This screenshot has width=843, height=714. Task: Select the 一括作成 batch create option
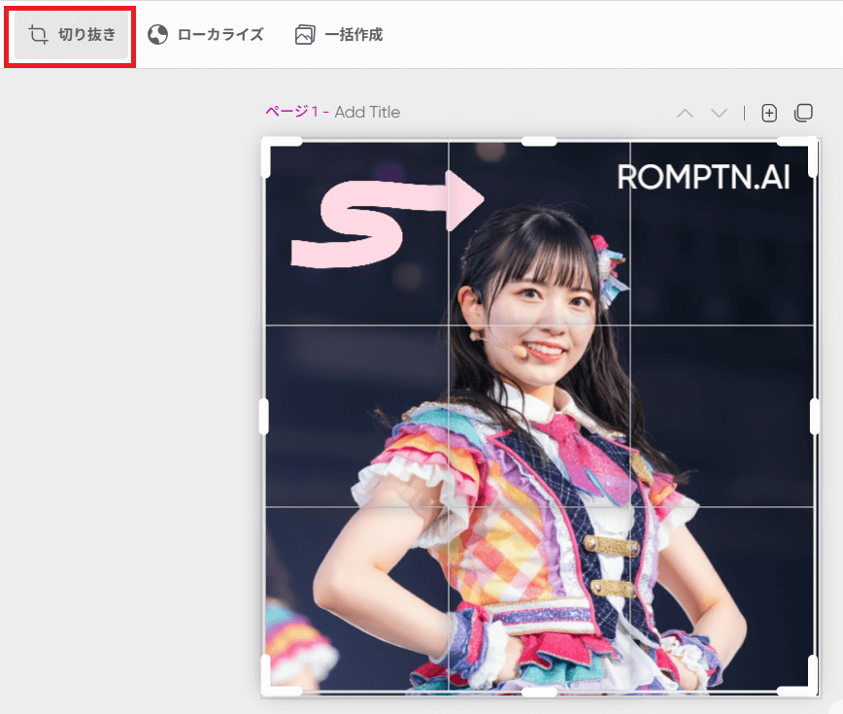coord(339,35)
